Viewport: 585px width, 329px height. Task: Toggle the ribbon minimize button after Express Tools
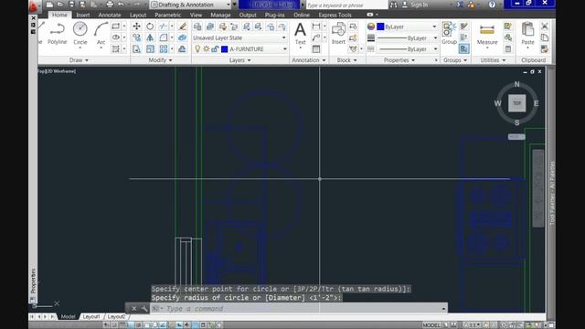click(369, 15)
